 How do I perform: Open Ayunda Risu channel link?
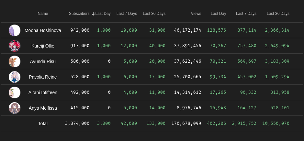click(x=43, y=61)
